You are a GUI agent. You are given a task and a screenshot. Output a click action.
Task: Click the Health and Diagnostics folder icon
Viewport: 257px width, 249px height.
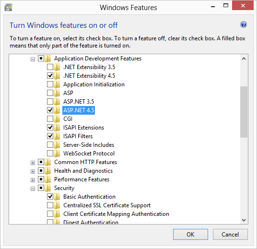point(48,171)
